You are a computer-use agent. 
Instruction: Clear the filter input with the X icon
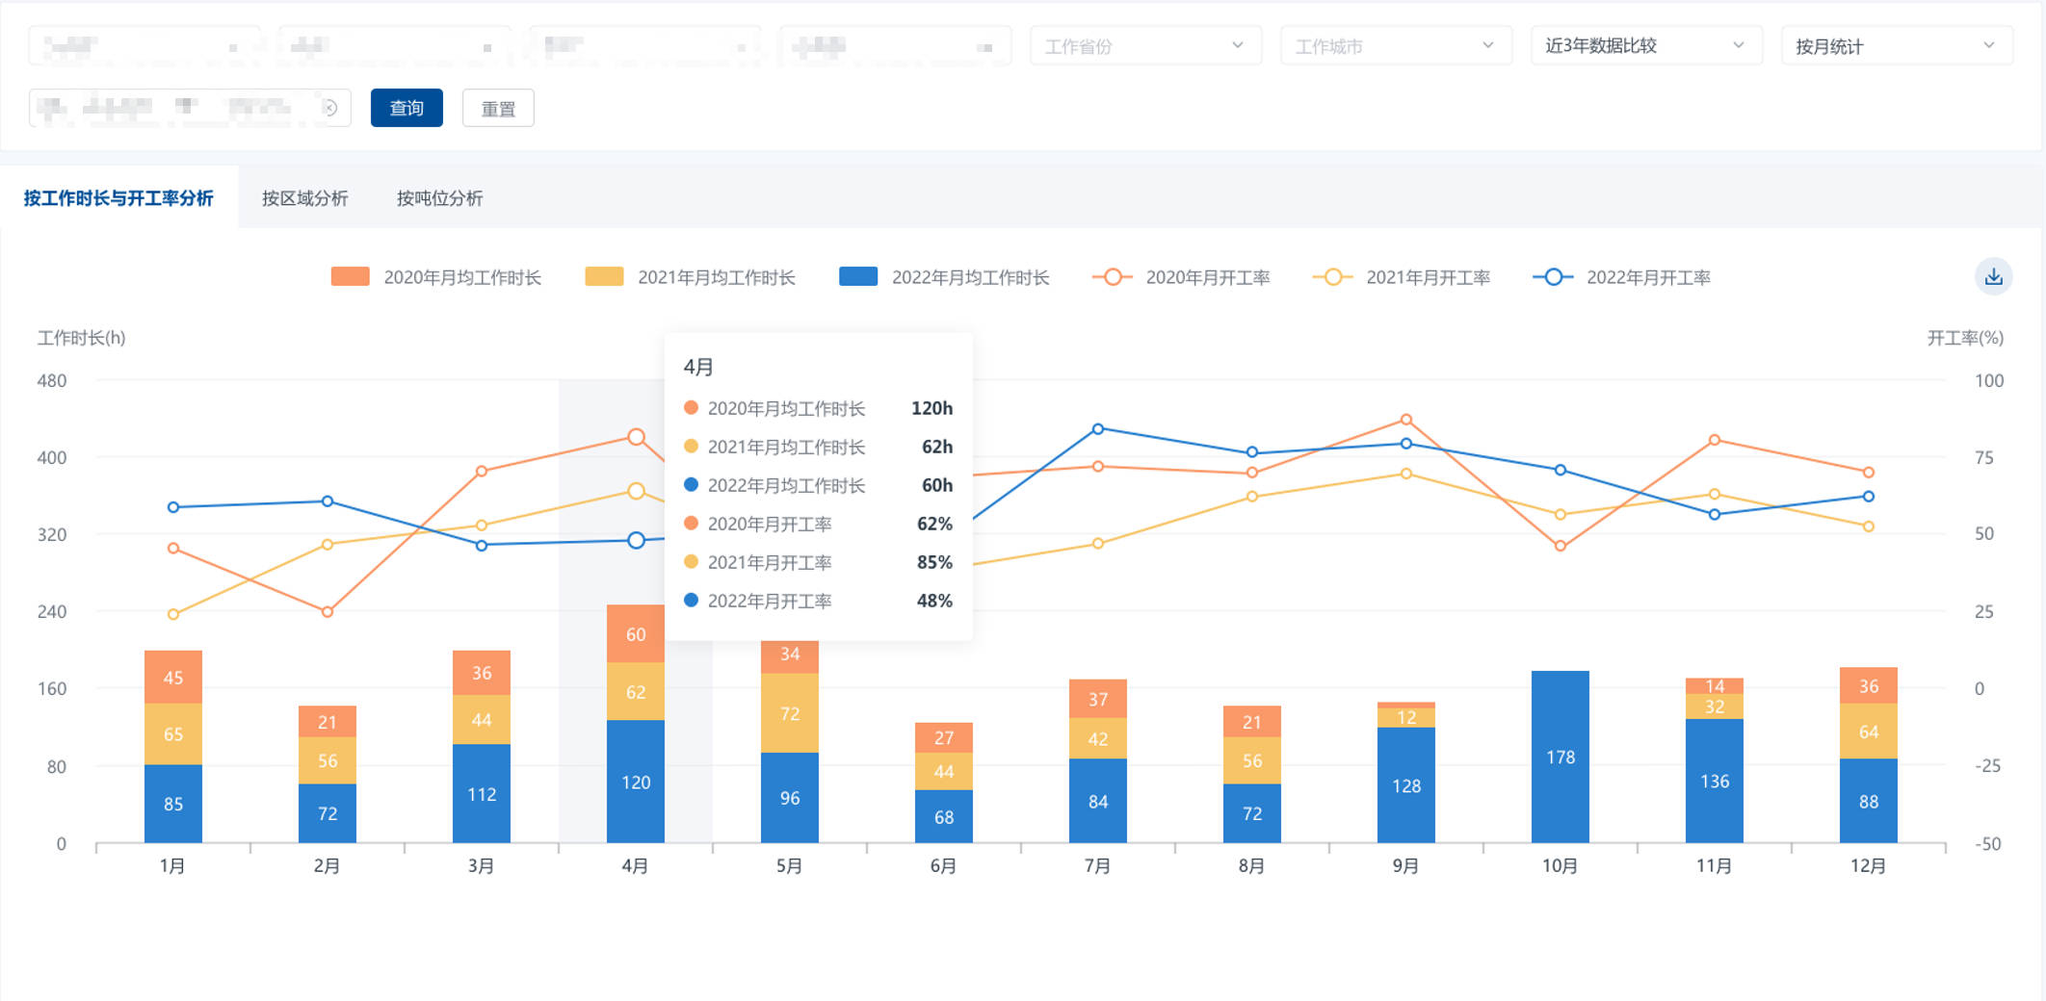pyautogui.click(x=329, y=108)
